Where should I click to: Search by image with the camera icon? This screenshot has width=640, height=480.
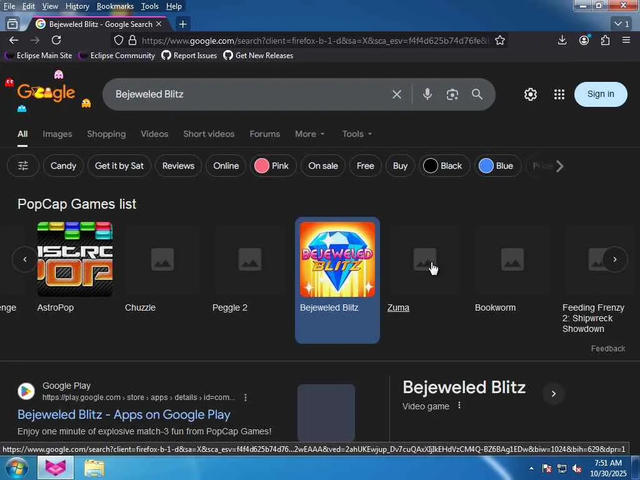(x=452, y=94)
